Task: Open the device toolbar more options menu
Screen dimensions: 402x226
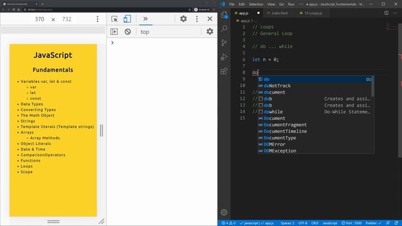Action: point(97,19)
